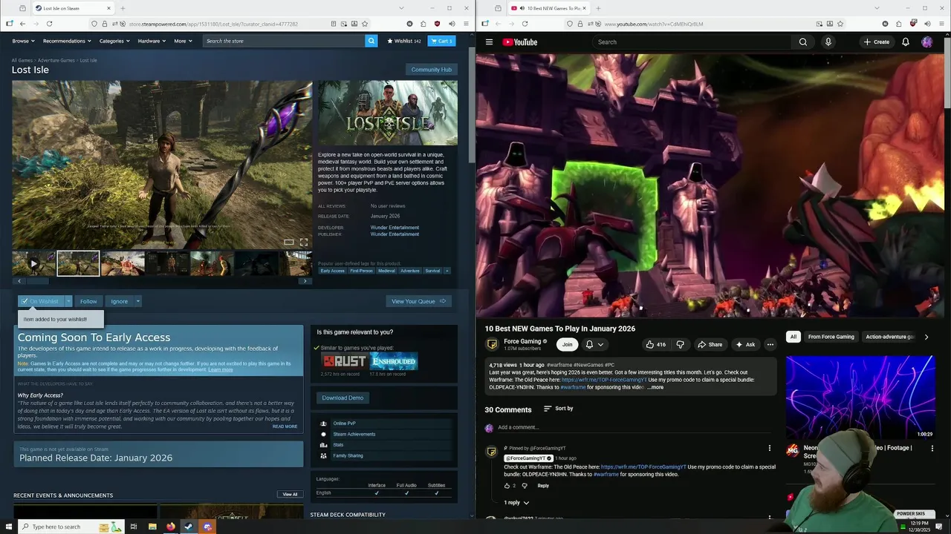Like the video with thumbs up
Screen dimensions: 951x534
point(656,344)
